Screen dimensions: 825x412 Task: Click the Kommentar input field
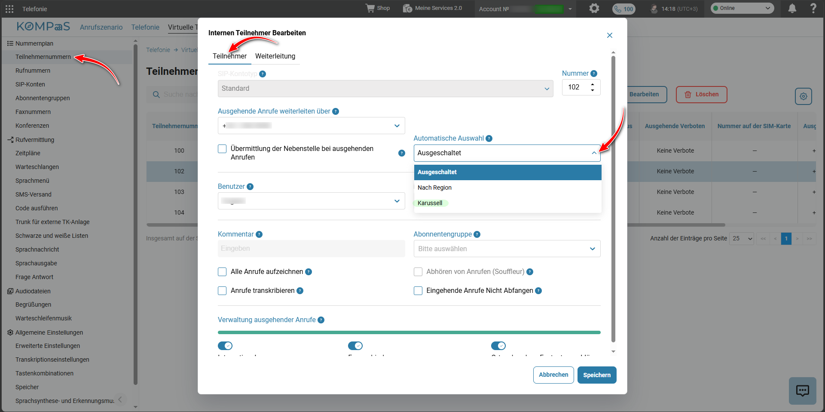(311, 249)
